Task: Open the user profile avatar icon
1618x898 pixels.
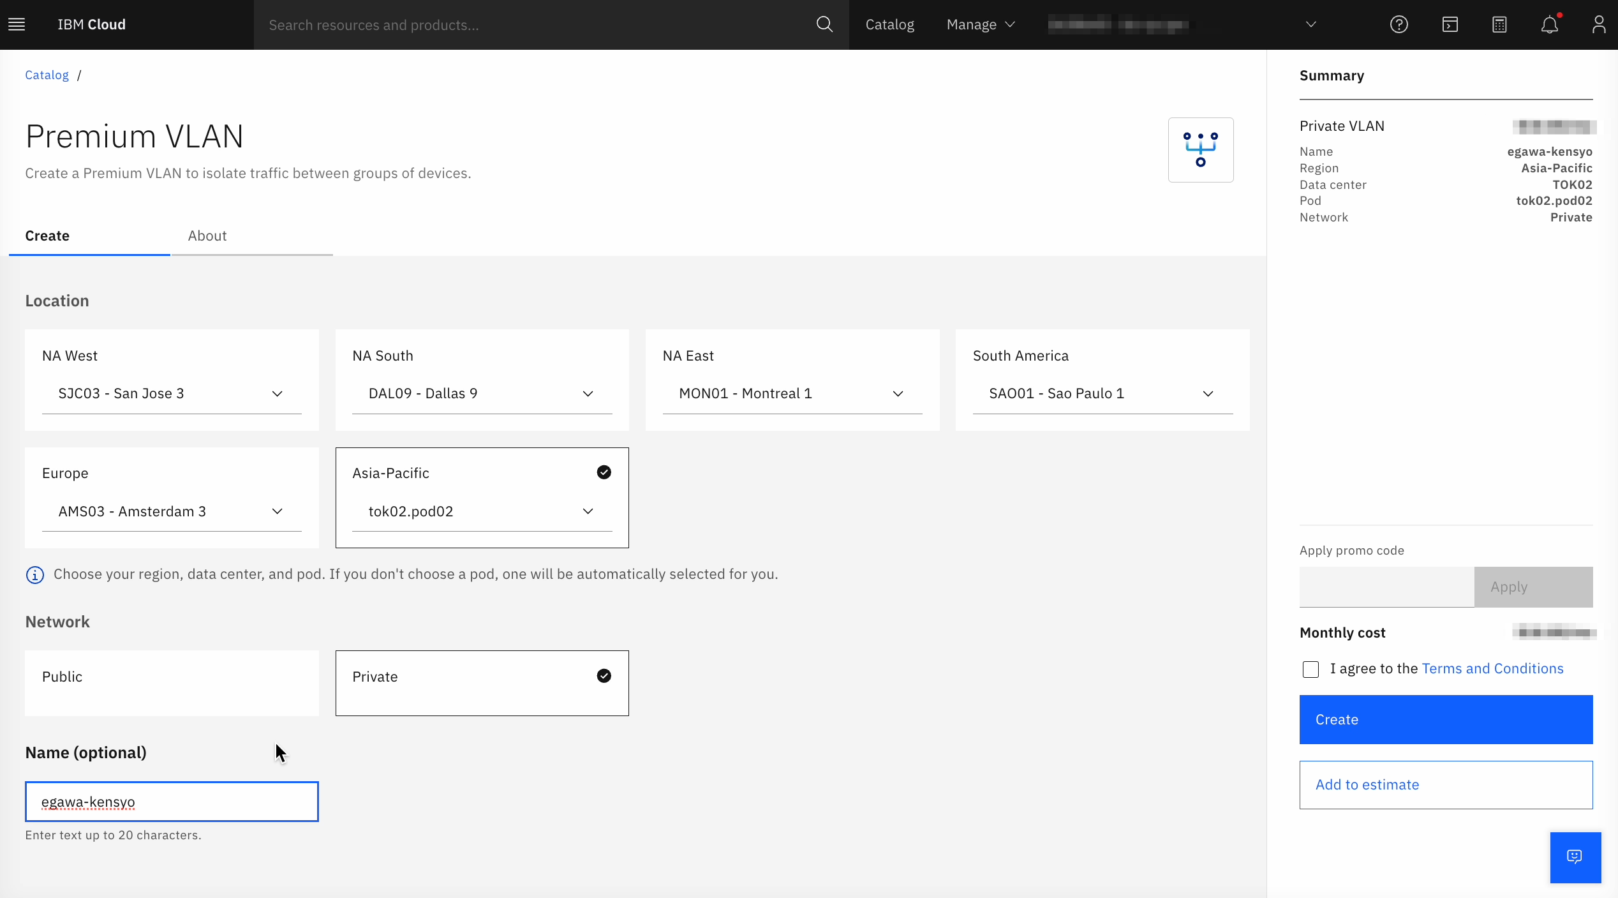Action: (1598, 24)
